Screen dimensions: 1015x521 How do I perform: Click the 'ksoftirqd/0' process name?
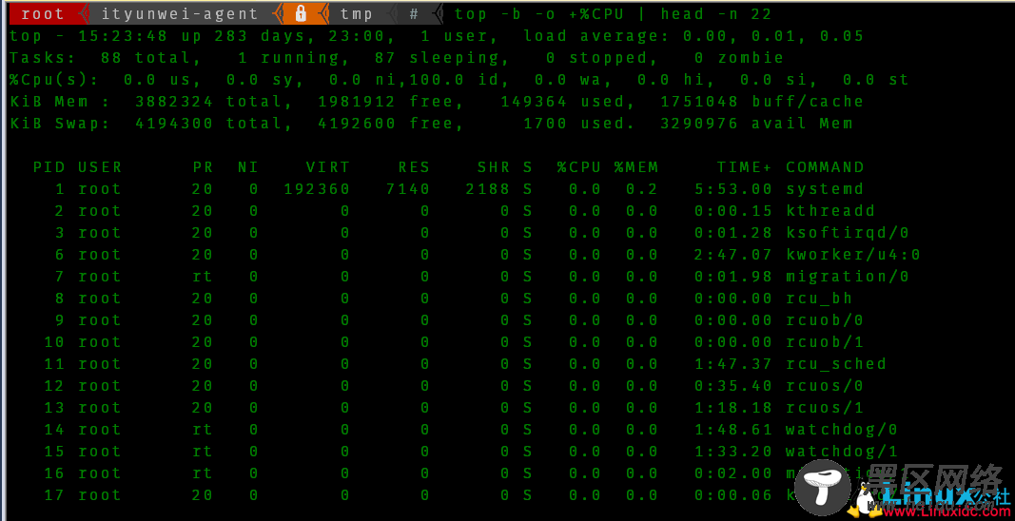pyautogui.click(x=848, y=233)
